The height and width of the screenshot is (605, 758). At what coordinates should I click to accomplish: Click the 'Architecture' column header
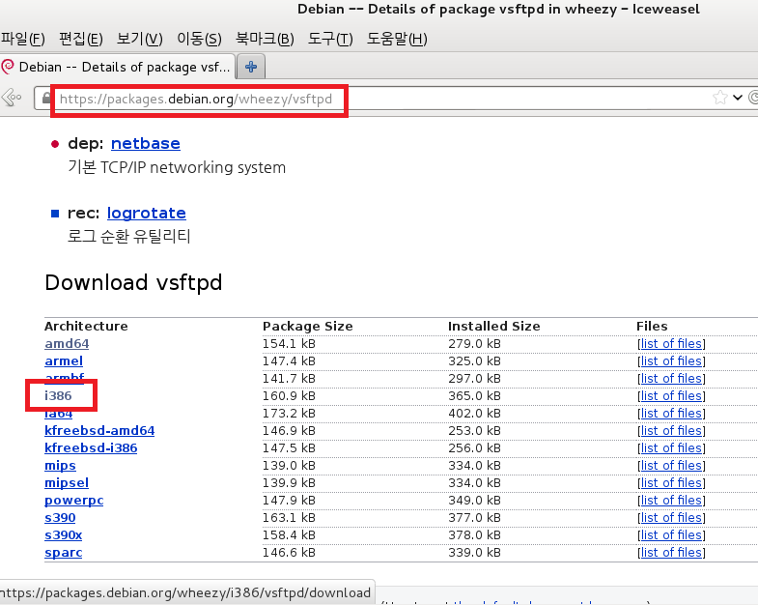86,327
